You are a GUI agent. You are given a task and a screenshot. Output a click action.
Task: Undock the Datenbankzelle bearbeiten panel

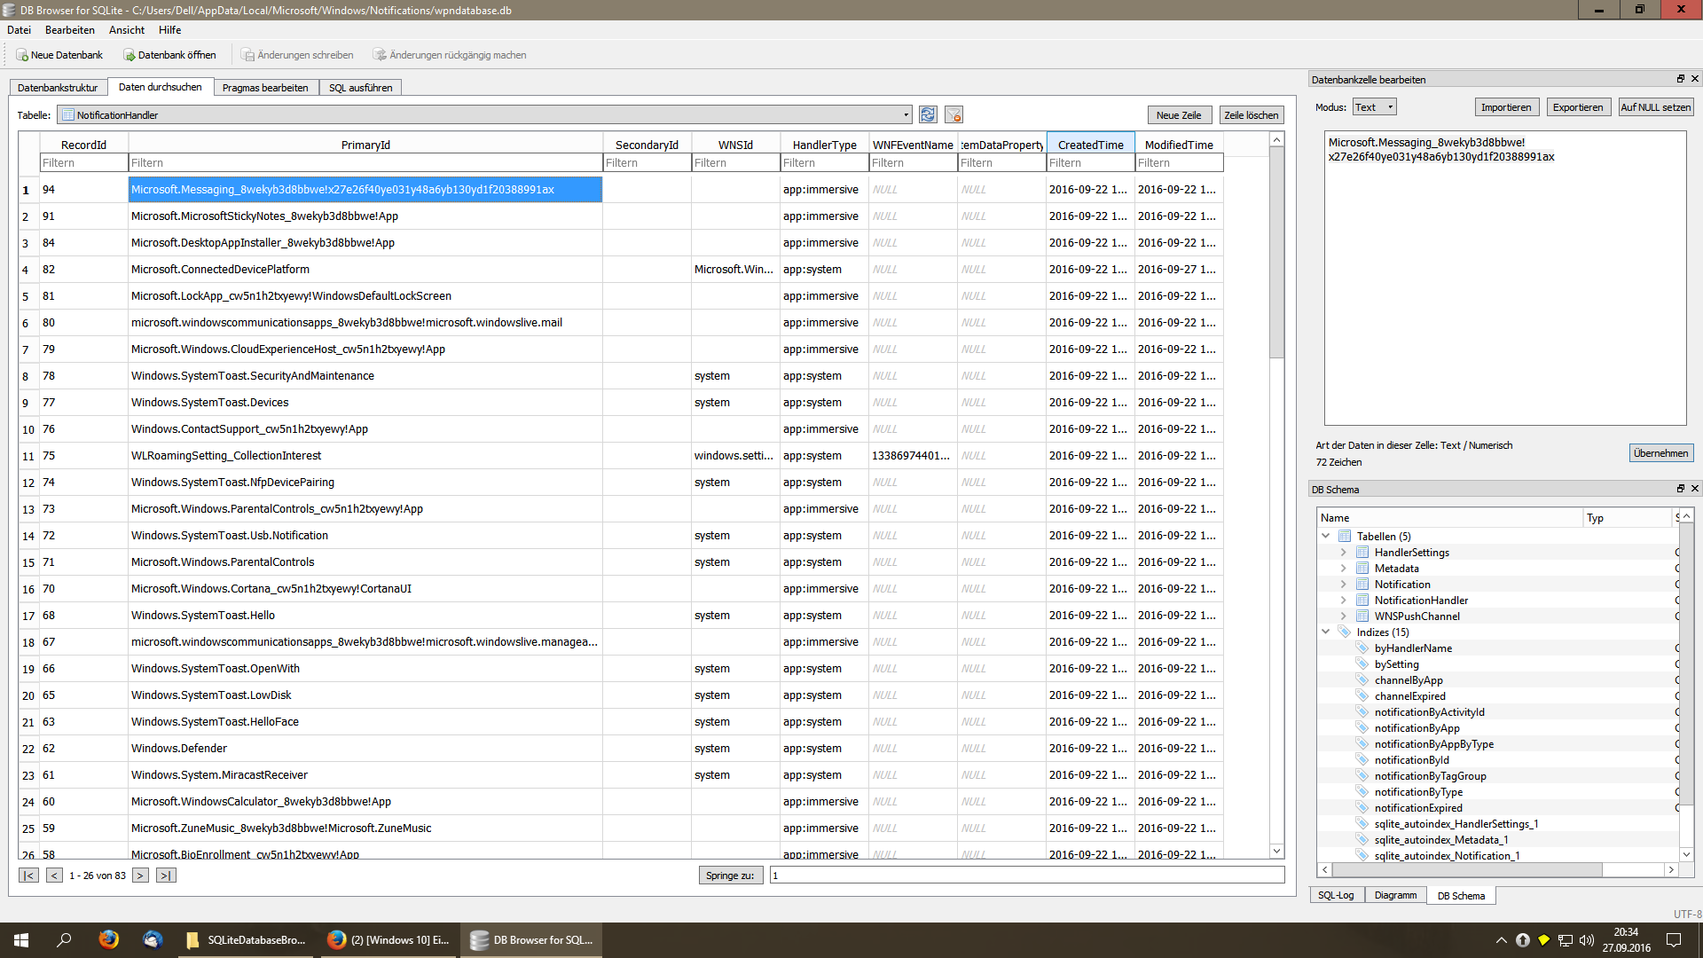coord(1680,79)
